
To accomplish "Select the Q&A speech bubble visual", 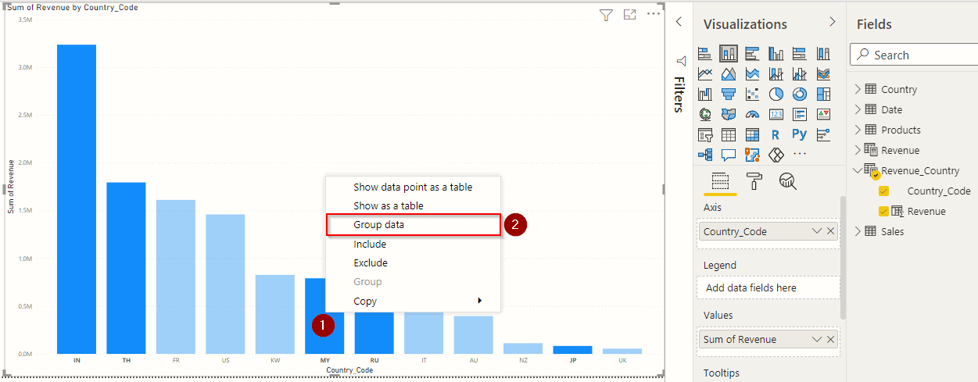I will tap(729, 155).
